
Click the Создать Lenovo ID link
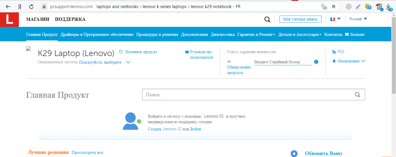click(x=165, y=129)
